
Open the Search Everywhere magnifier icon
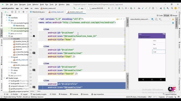click(172, 8)
